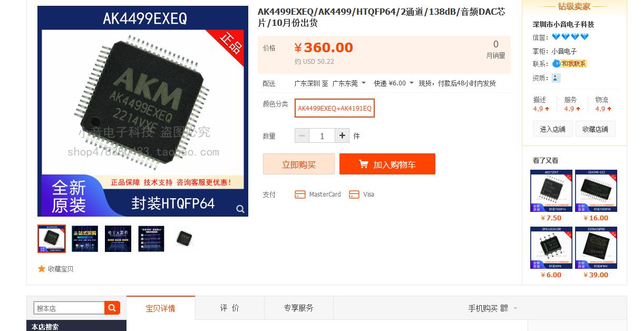
Task: Click the star icon to 收藏宝贝
Action: (x=42, y=269)
